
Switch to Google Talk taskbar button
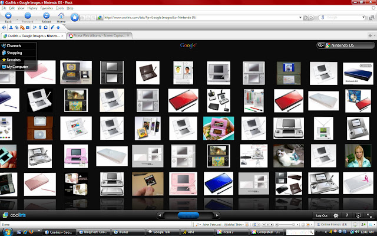pos(163,232)
